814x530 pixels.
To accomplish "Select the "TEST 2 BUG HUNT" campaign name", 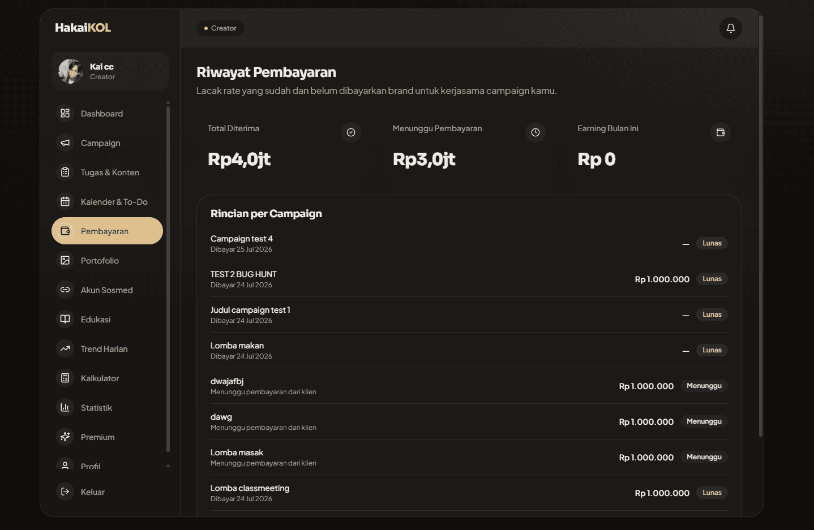I will tap(243, 274).
